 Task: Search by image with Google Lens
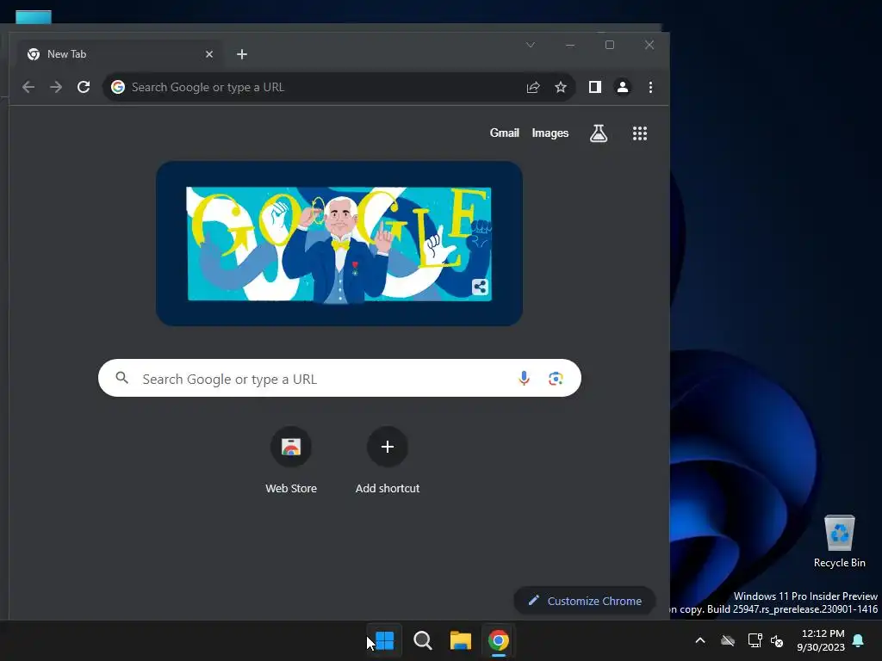point(556,379)
